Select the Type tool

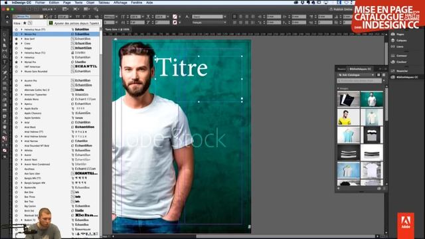pos(5,62)
